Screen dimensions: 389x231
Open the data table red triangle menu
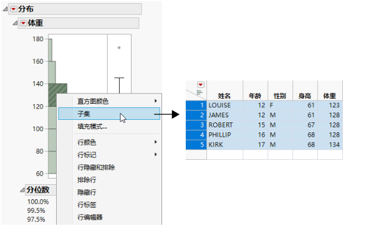coord(201,85)
